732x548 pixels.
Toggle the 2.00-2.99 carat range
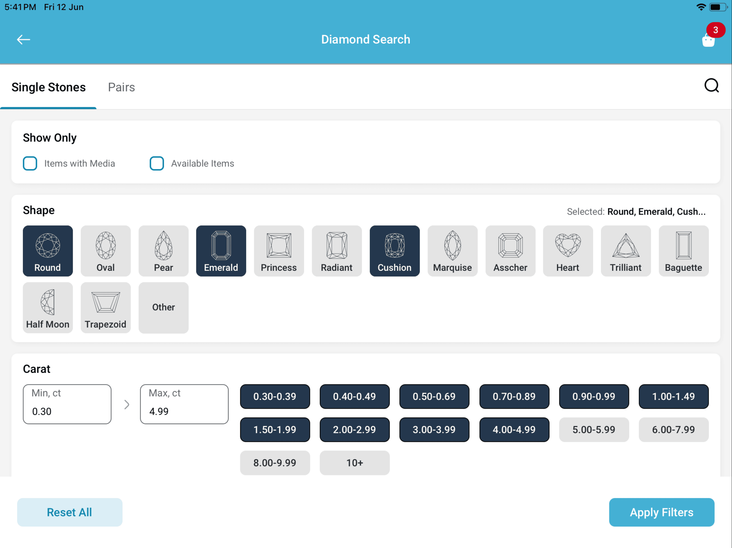point(355,430)
